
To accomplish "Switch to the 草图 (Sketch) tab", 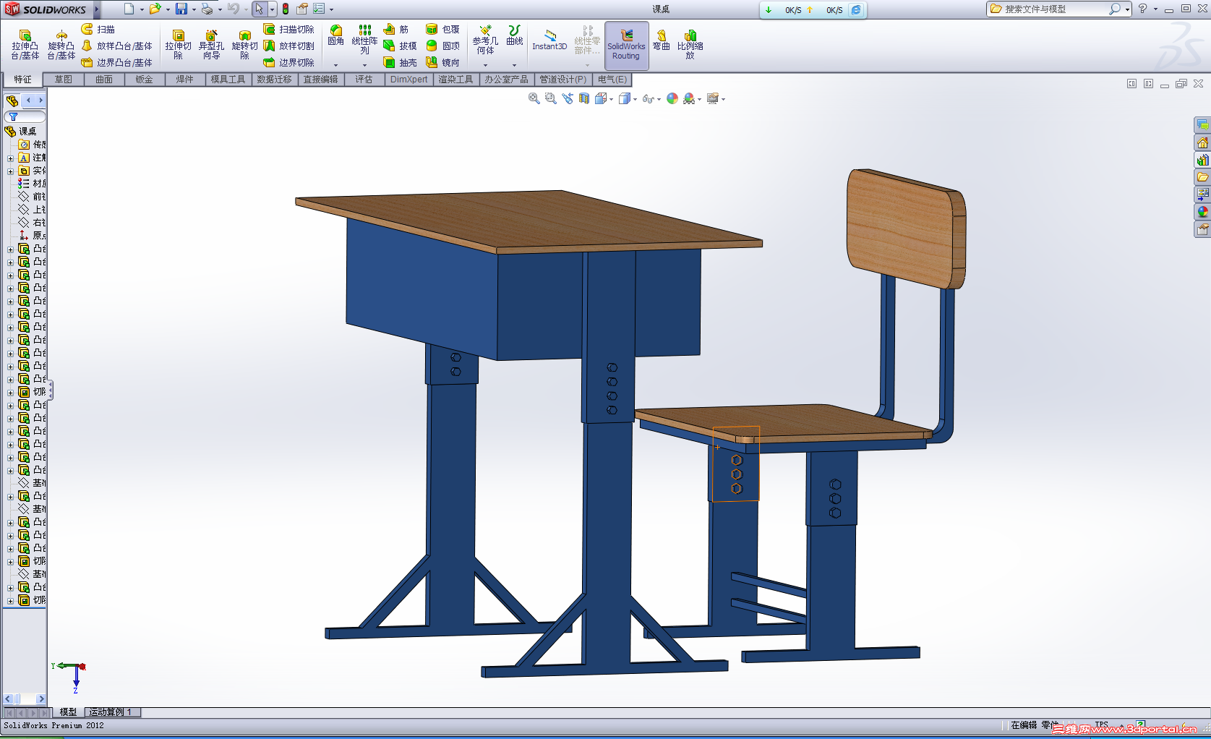I will tap(63, 80).
